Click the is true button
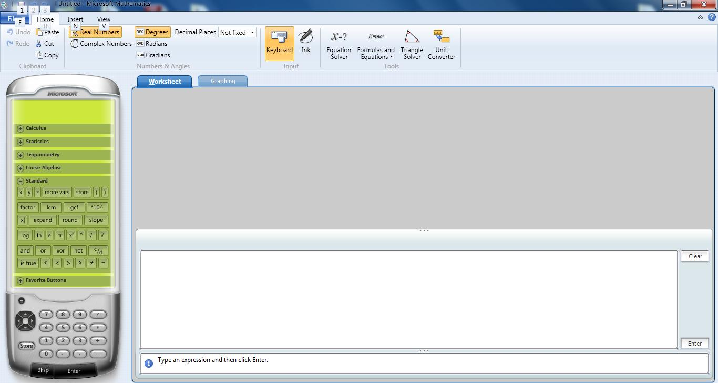Image resolution: width=718 pixels, height=383 pixels. (28, 264)
